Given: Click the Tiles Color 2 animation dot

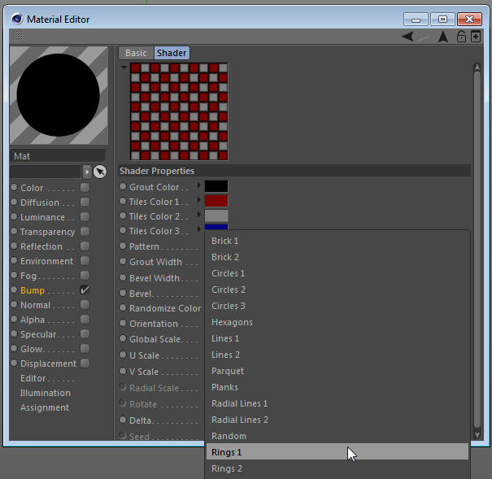Looking at the screenshot, I should click(123, 216).
